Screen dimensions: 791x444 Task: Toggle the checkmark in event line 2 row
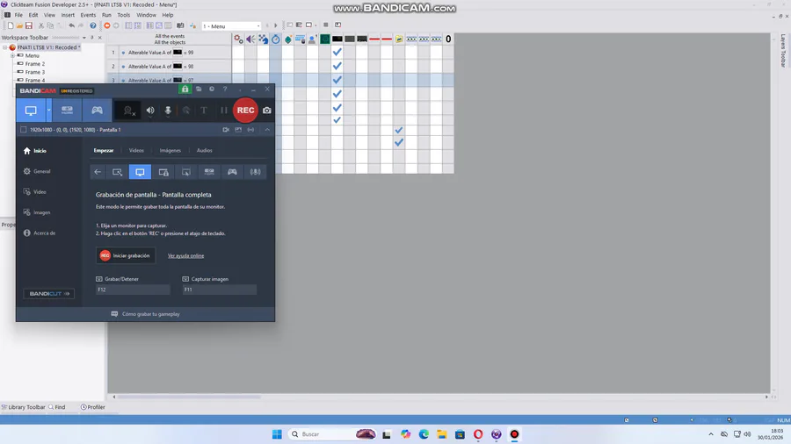pyautogui.click(x=337, y=66)
